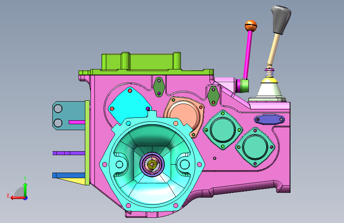The width and height of the screenshot is (344, 223).
Task: Click the red X axis of triad
Action: (x=17, y=198)
